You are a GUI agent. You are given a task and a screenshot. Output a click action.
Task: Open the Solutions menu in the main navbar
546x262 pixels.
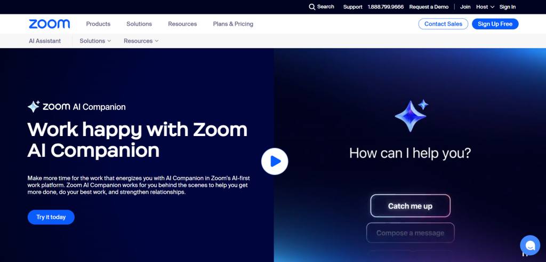139,24
